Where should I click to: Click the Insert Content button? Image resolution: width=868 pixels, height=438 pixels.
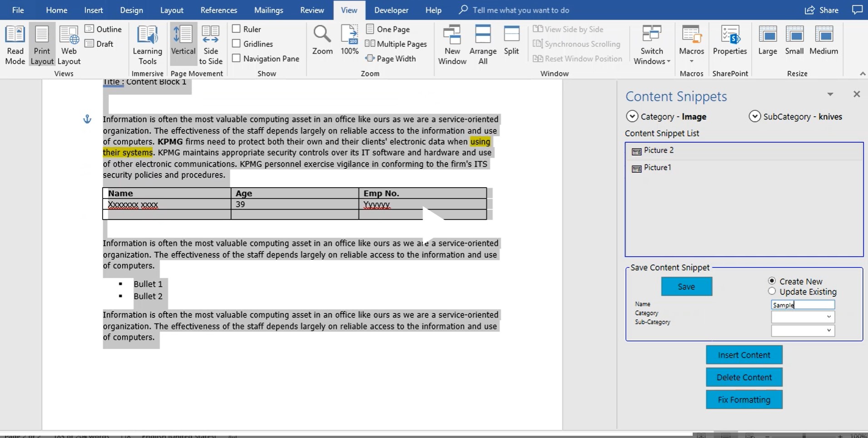click(x=744, y=355)
